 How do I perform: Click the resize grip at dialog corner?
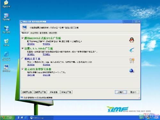click(x=139, y=98)
